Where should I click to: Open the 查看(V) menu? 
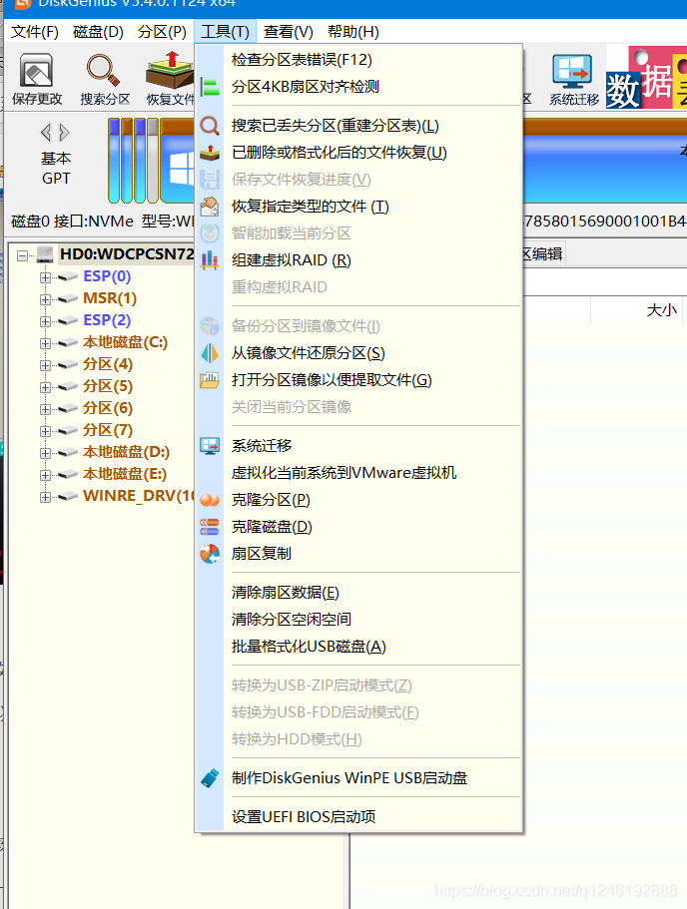[289, 31]
